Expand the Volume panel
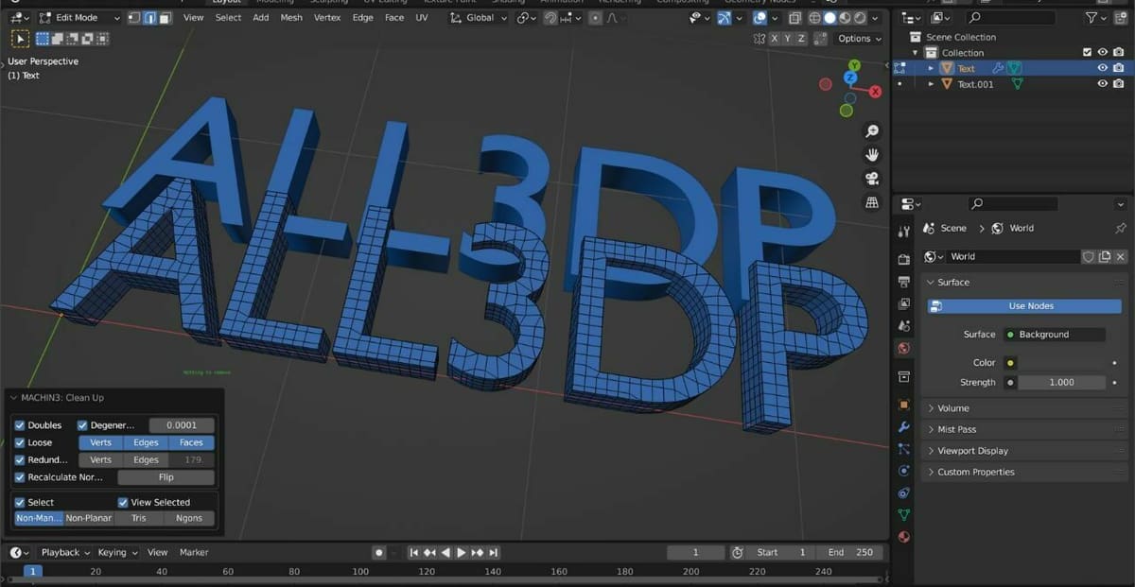The width and height of the screenshot is (1135, 587). [953, 408]
